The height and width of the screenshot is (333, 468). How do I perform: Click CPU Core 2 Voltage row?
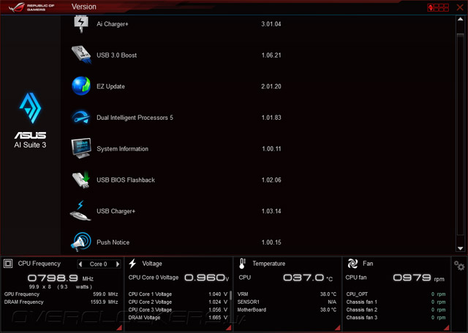(178, 302)
